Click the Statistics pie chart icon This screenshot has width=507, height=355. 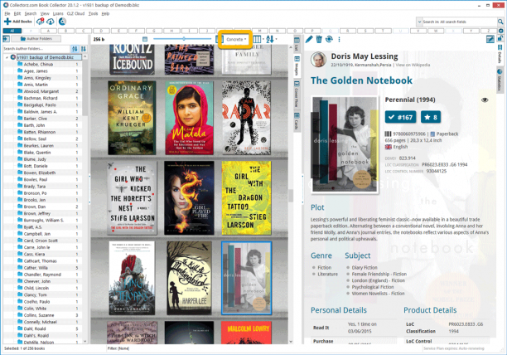(500, 71)
